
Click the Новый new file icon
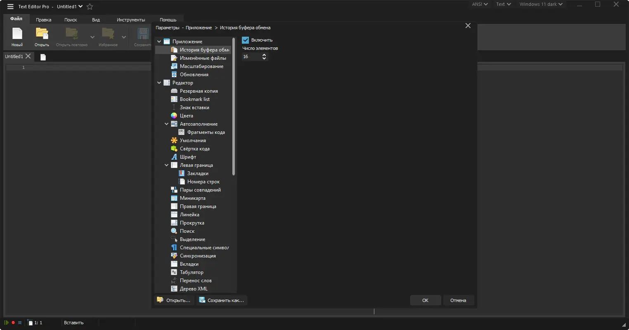pyautogui.click(x=17, y=33)
